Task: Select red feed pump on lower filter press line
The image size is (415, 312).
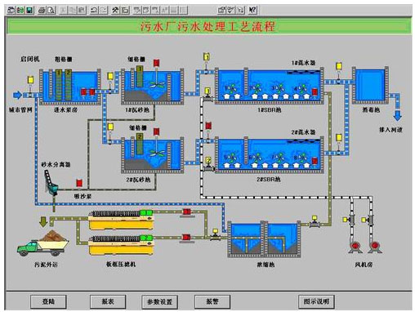Action: click(186, 237)
